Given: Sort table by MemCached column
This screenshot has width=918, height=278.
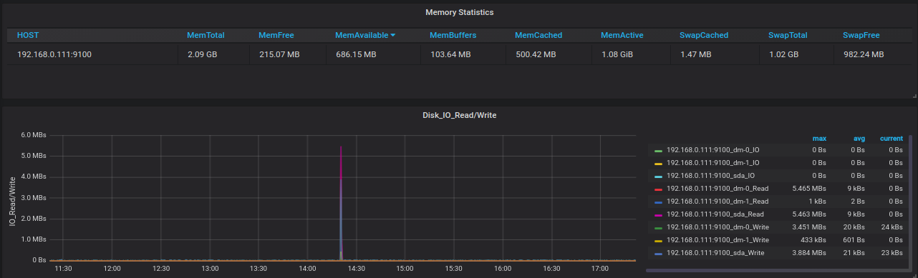Looking at the screenshot, I should coord(538,35).
